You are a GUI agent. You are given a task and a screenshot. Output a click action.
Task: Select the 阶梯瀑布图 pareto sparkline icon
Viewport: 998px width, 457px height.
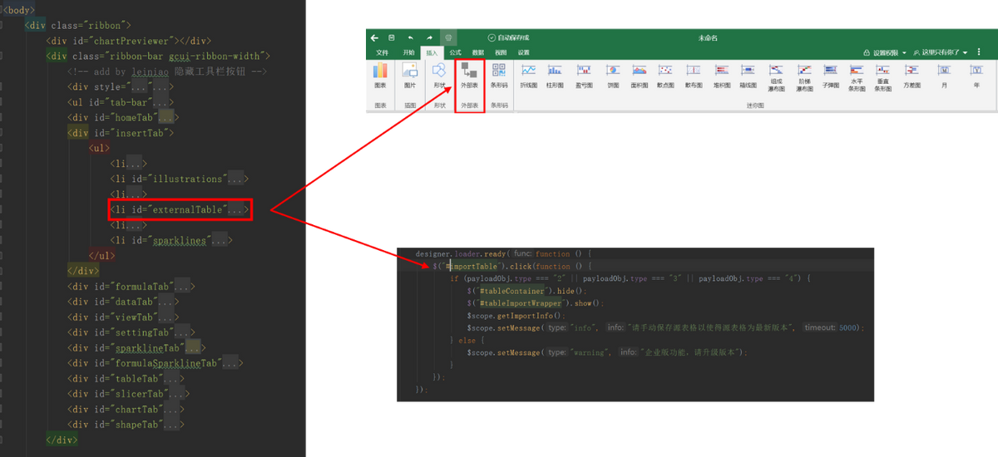click(x=804, y=70)
